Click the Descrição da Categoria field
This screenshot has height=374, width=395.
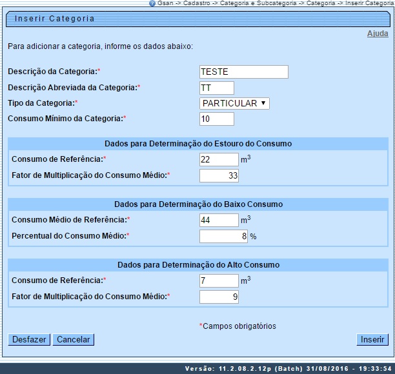click(x=243, y=72)
